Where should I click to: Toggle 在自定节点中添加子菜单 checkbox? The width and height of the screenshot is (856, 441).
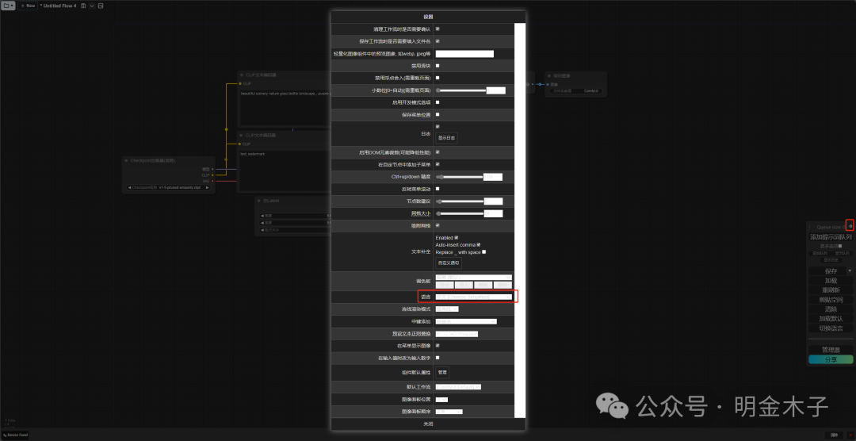click(x=438, y=164)
